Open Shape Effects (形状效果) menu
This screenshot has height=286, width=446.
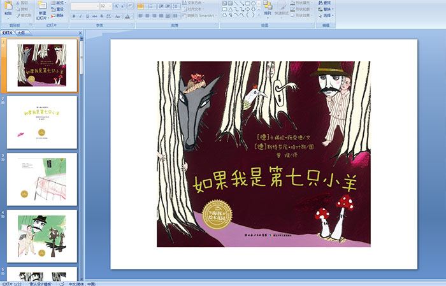(301, 15)
